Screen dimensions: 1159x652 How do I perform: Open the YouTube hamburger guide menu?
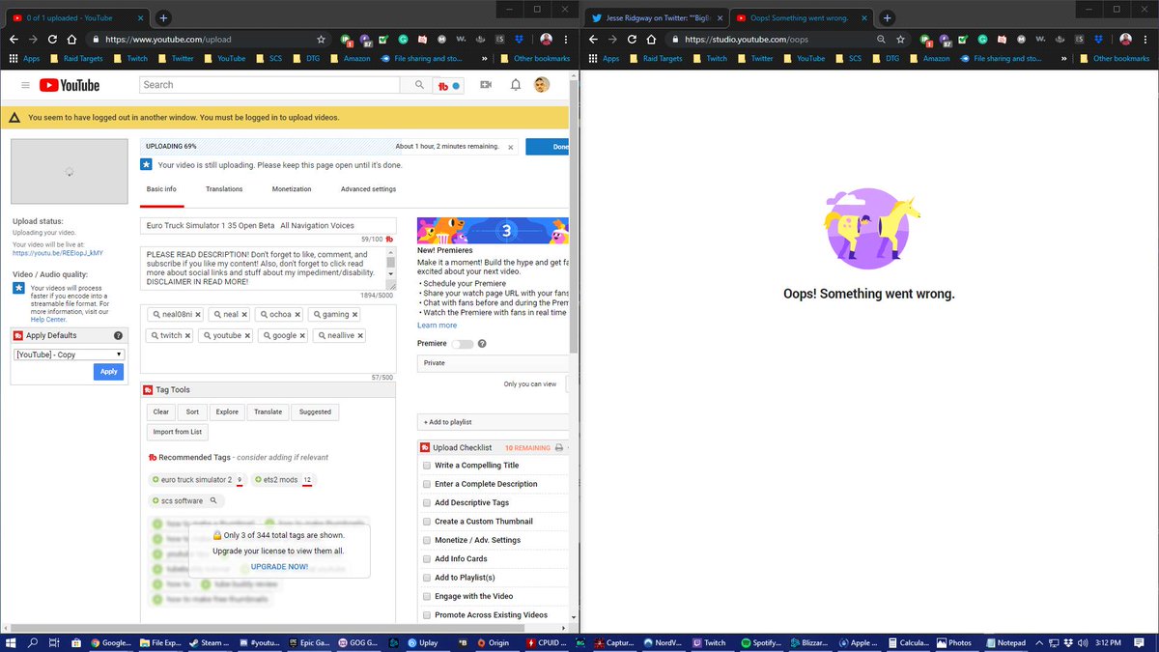point(25,85)
